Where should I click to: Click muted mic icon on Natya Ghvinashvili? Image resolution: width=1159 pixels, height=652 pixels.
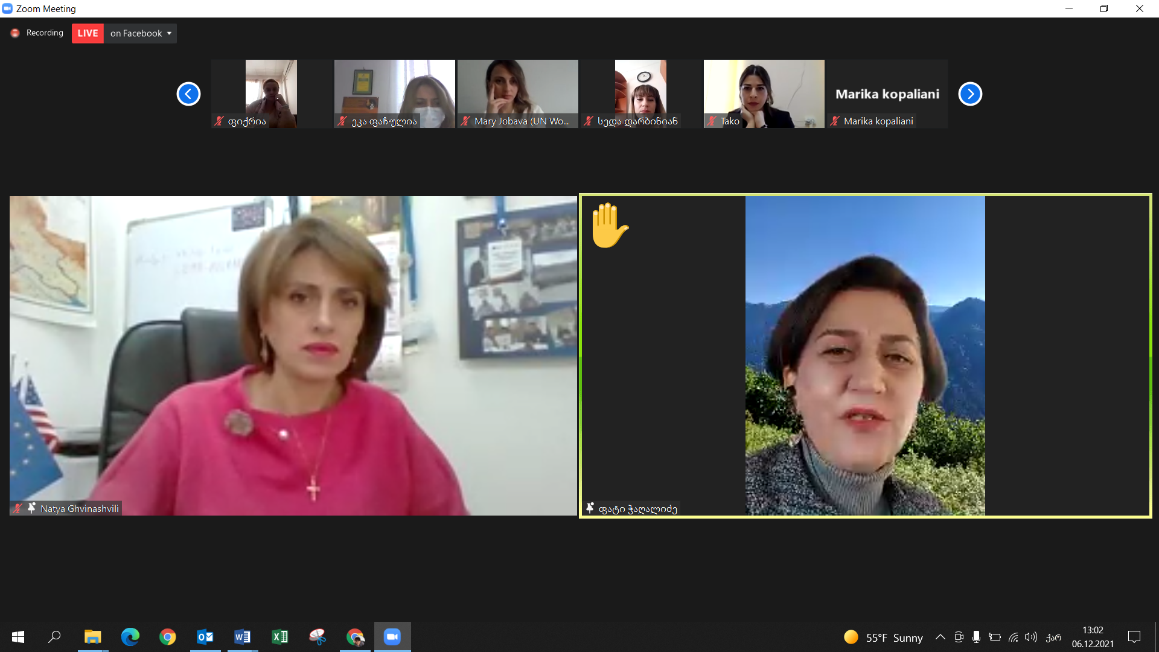pos(18,508)
